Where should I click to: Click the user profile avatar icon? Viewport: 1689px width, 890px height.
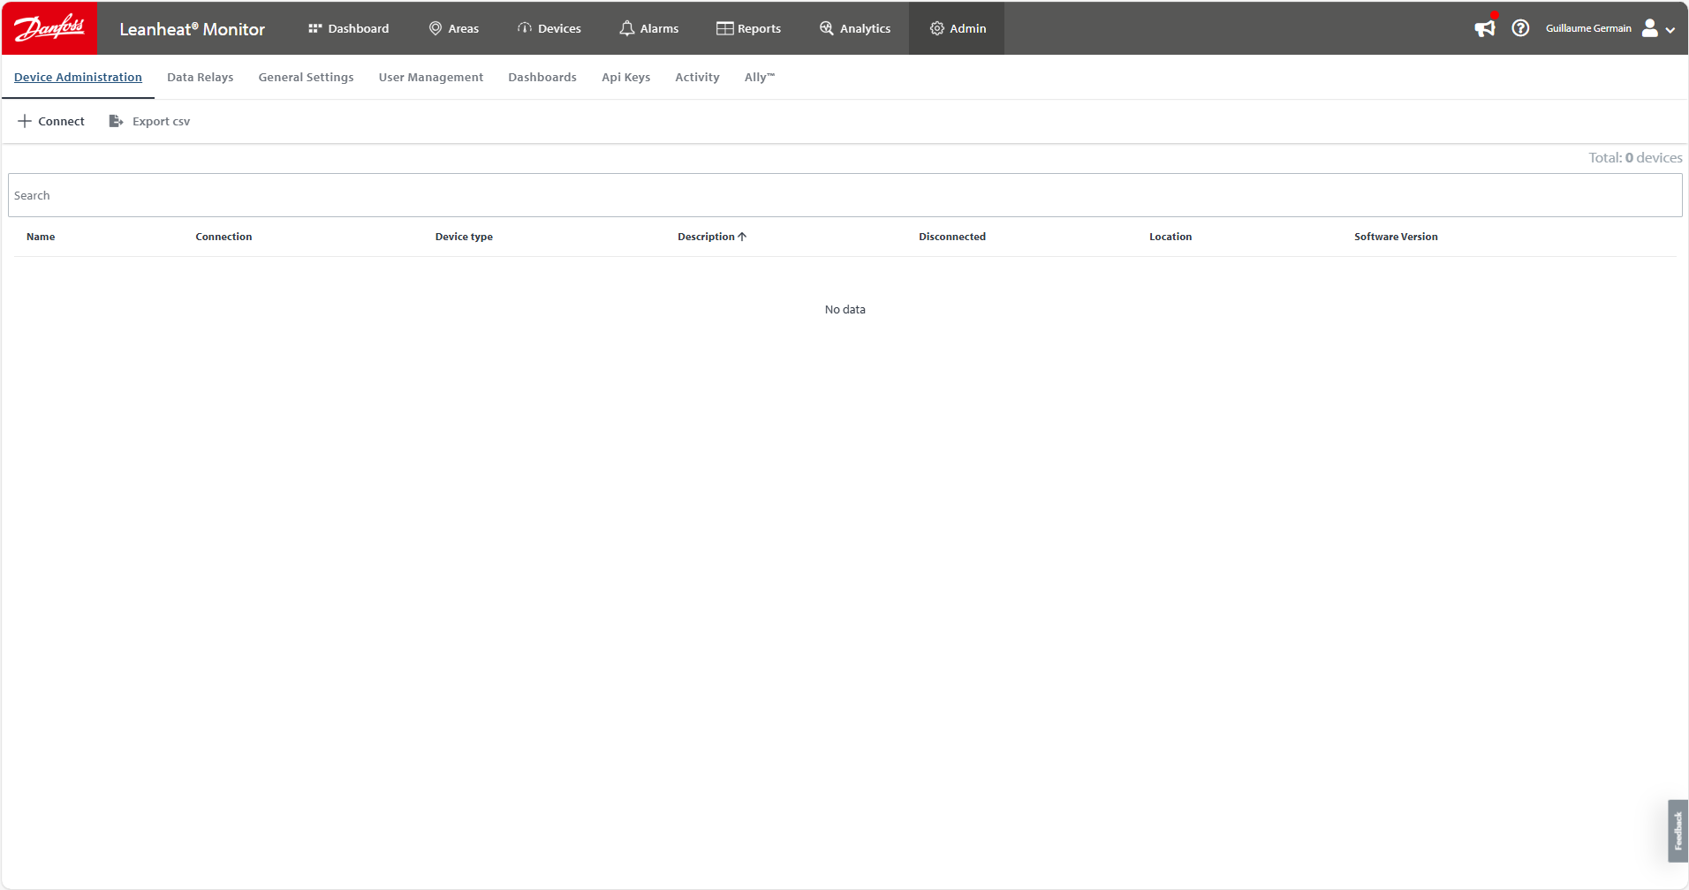1649,28
